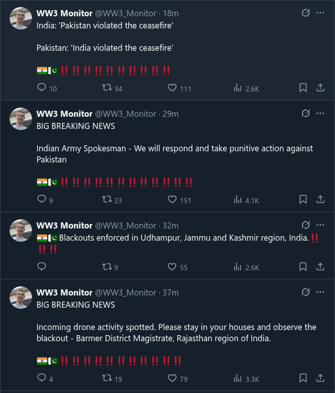Bookmark the Udhampur blackouts post

pos(303,267)
